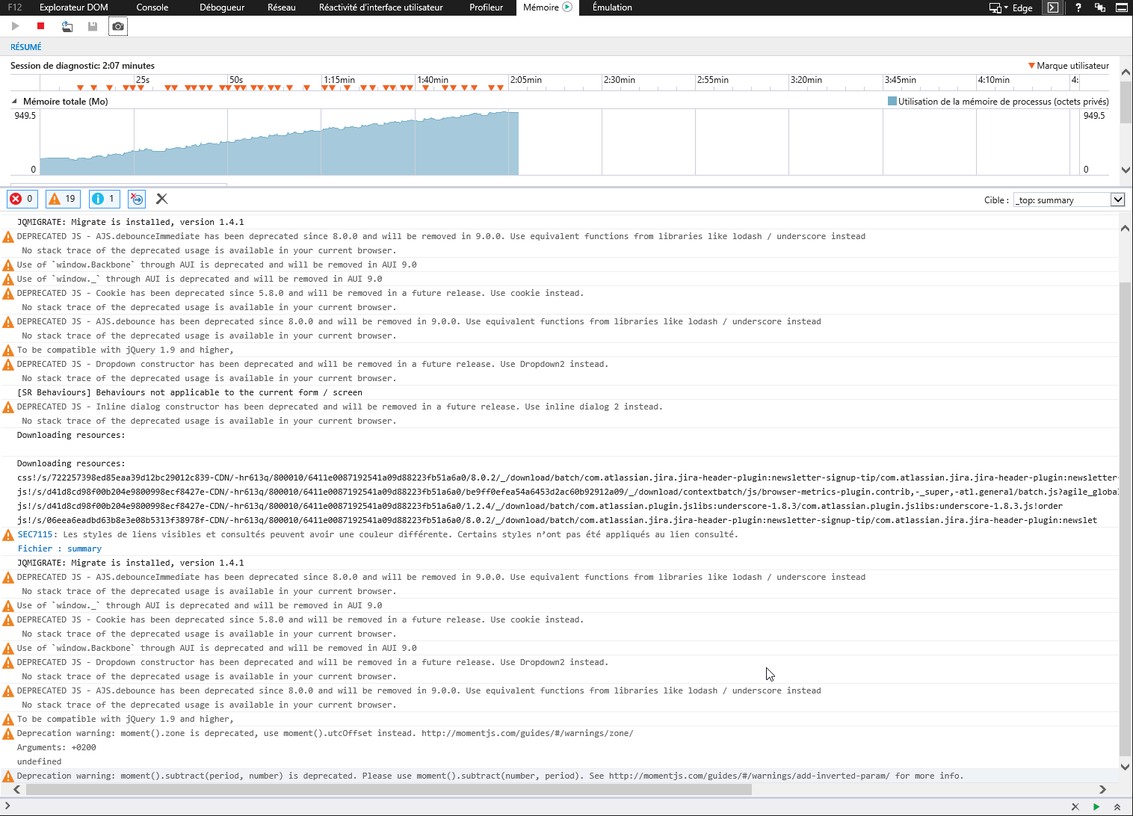Open the Console tab
This screenshot has width=1133, height=816.
[152, 7]
